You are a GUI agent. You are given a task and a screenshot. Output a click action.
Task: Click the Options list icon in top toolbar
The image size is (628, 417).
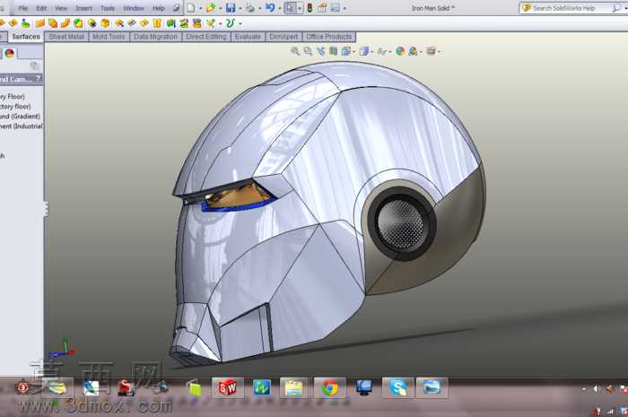pos(335,7)
